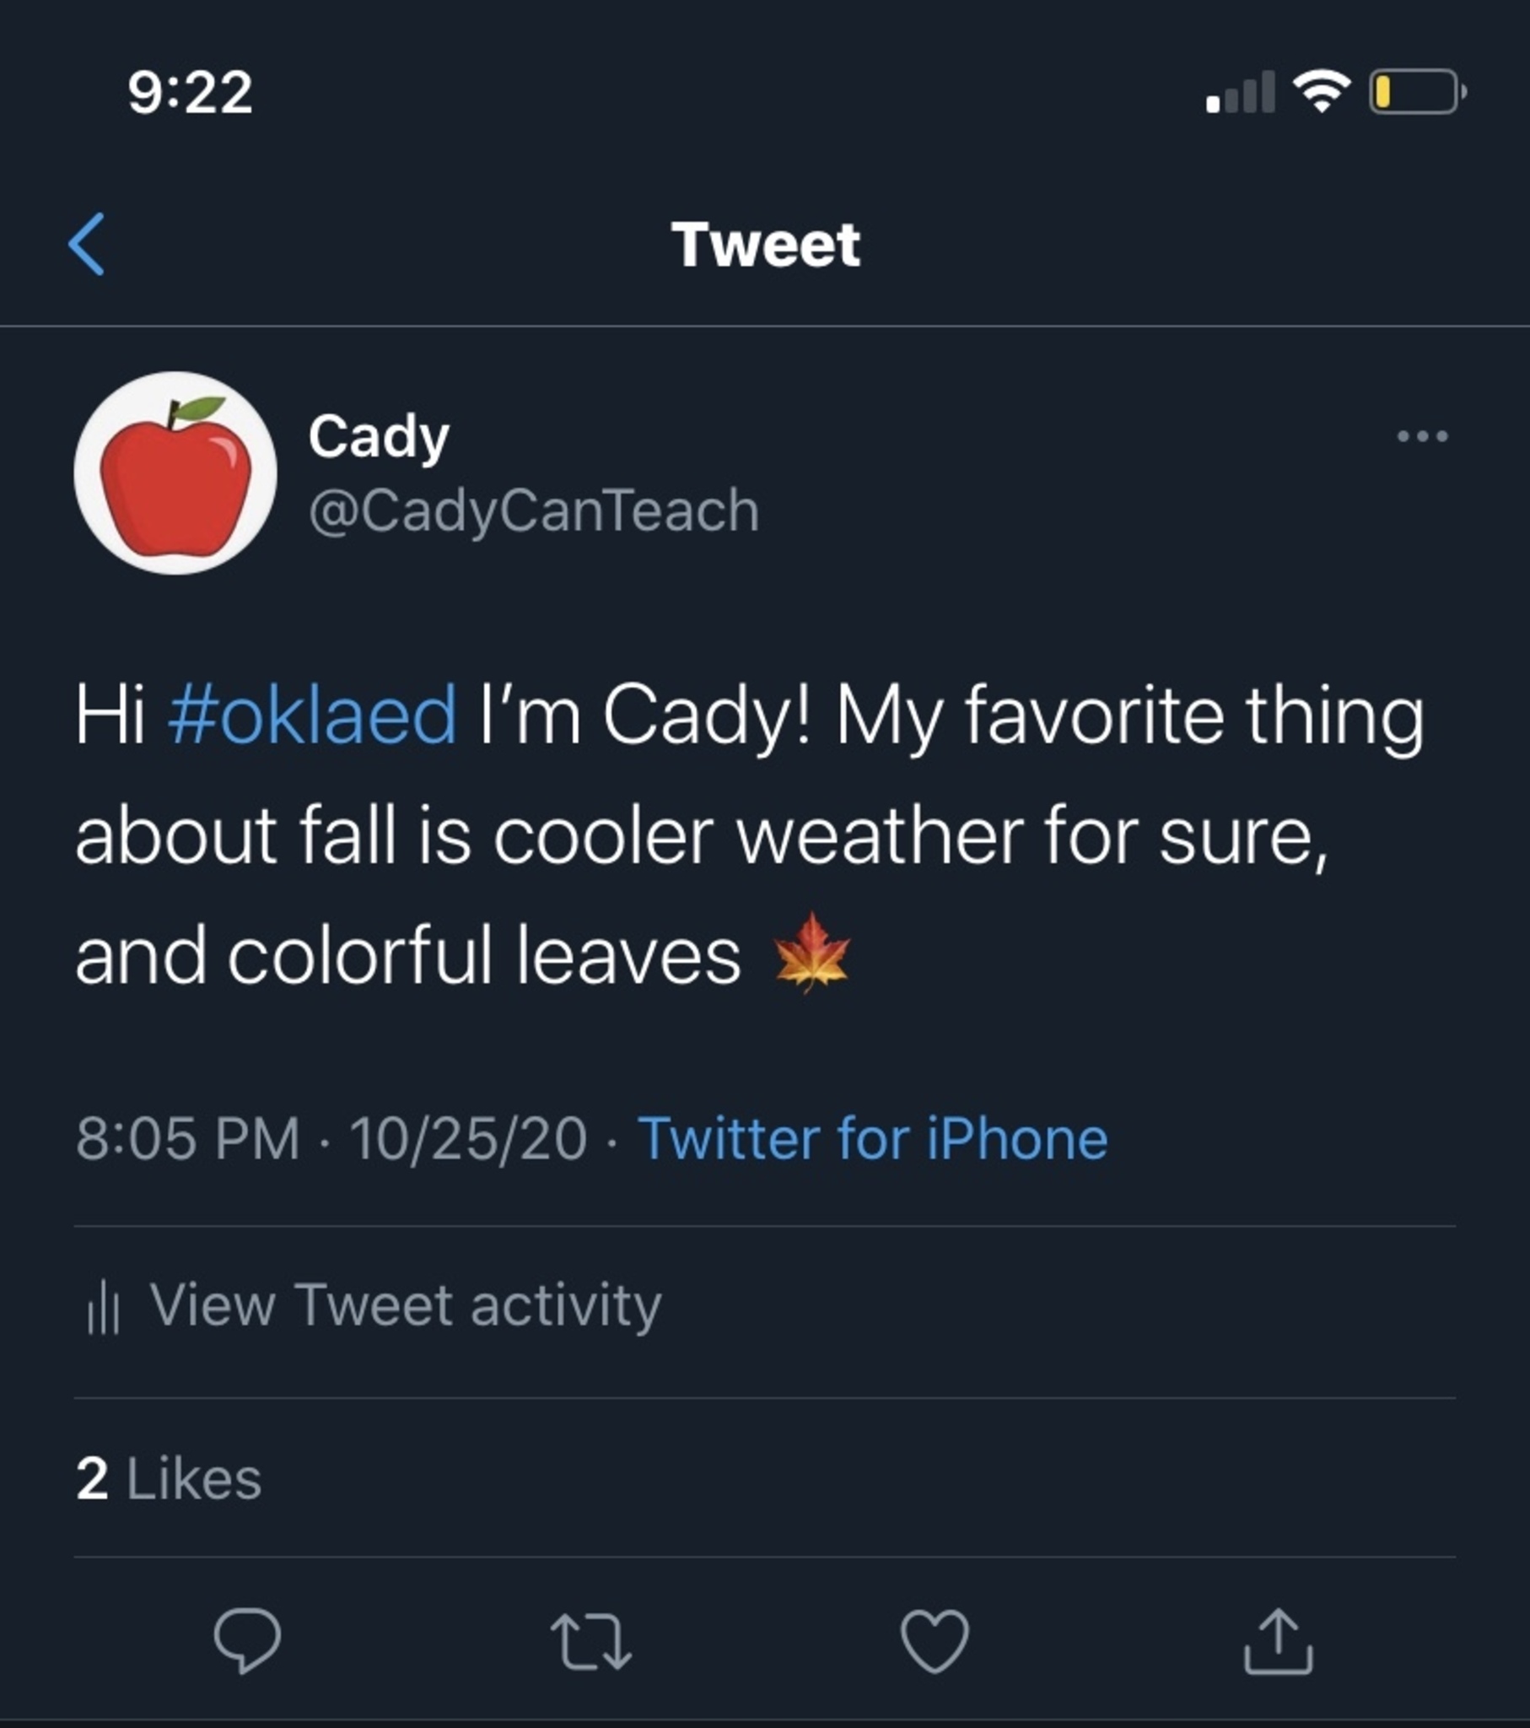Image resolution: width=1530 pixels, height=1728 pixels.
Task: Open the three-dot more options menu
Action: [1422, 436]
